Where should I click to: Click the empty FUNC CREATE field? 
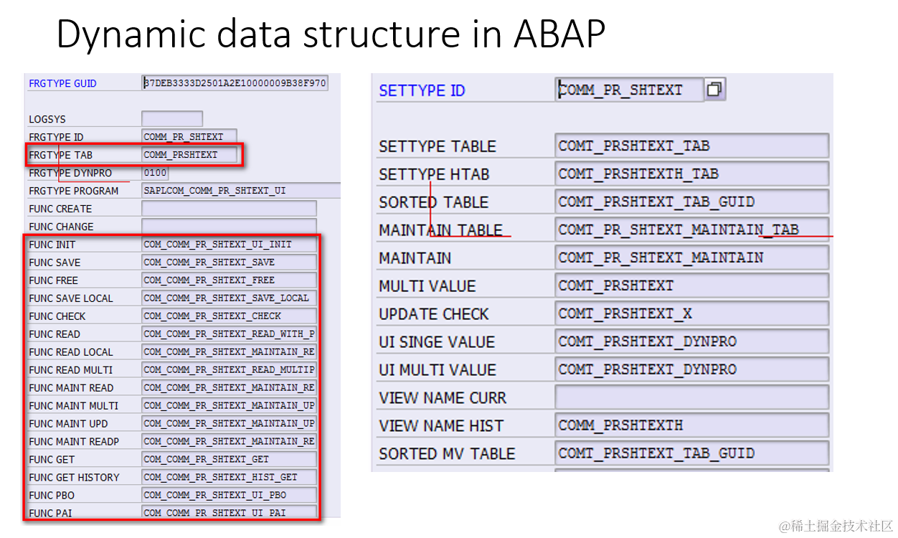tap(229, 209)
